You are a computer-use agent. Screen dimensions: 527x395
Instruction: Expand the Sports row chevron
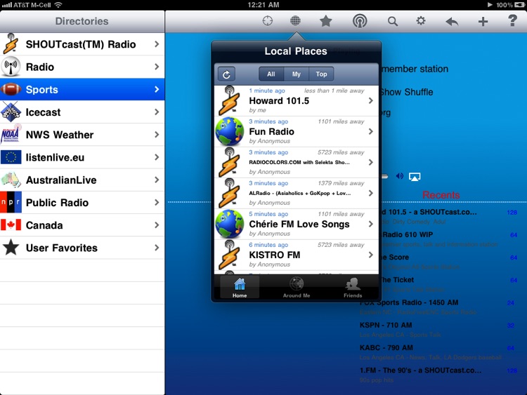(157, 89)
